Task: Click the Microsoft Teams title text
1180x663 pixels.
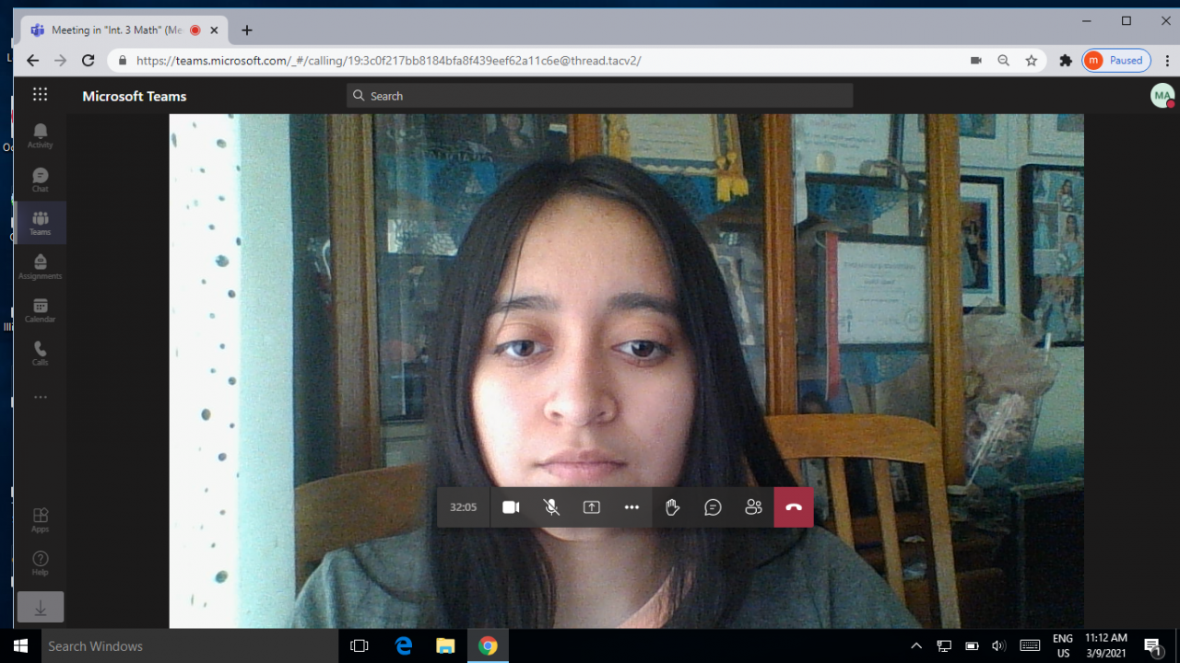Action: pyautogui.click(x=135, y=96)
